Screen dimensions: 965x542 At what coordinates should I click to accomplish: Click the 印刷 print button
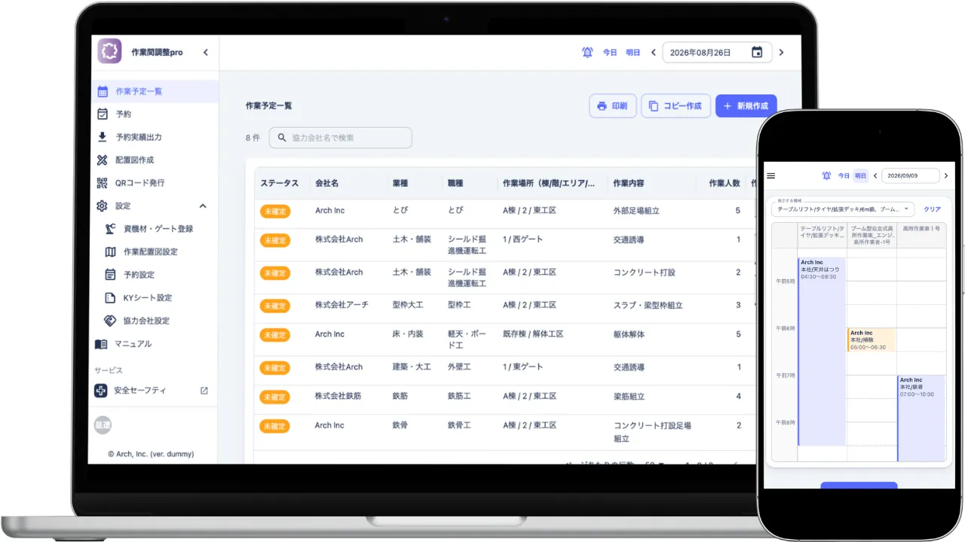click(x=613, y=106)
